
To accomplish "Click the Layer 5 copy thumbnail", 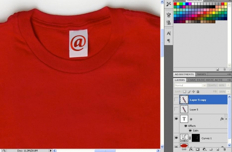I will tap(184, 100).
